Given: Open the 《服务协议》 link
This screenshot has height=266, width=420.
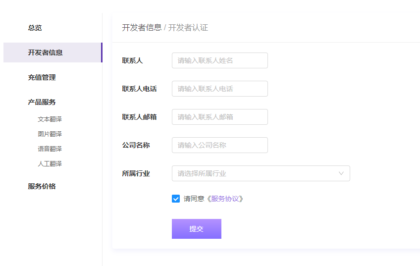Looking at the screenshot, I should coord(225,199).
